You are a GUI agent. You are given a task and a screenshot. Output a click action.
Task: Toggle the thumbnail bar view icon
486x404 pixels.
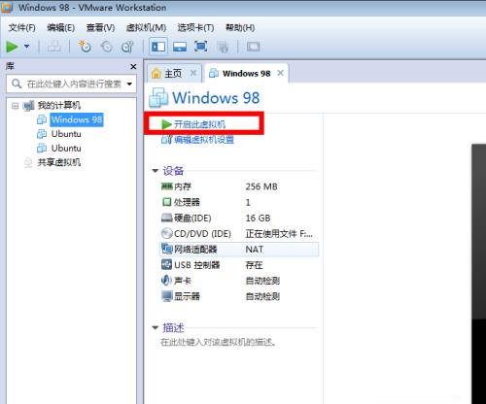[x=180, y=47]
